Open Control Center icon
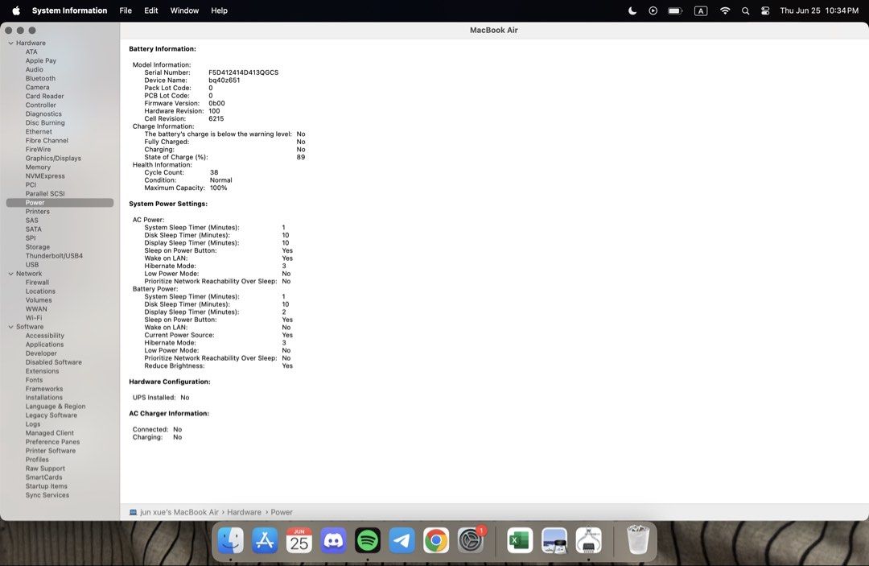The height and width of the screenshot is (566, 869). tap(765, 10)
